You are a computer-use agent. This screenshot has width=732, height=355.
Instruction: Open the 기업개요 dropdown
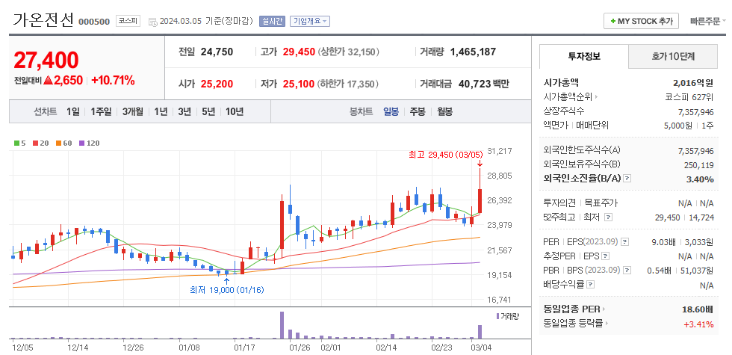pyautogui.click(x=310, y=21)
